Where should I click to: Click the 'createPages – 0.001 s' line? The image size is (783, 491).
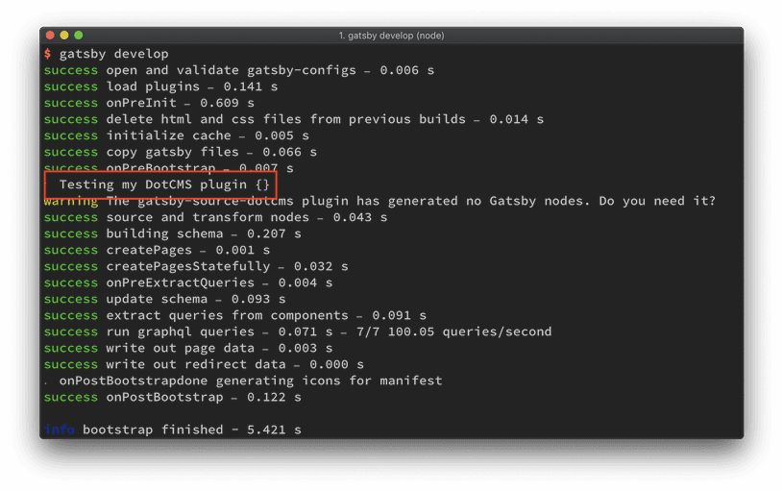(x=157, y=250)
